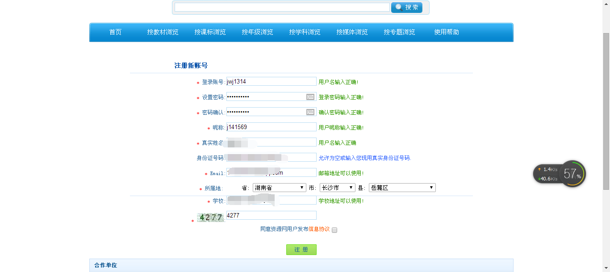This screenshot has width=610, height=272.
Task: Open soft keyboard icon beside 设置密码 field
Action: pos(310,96)
